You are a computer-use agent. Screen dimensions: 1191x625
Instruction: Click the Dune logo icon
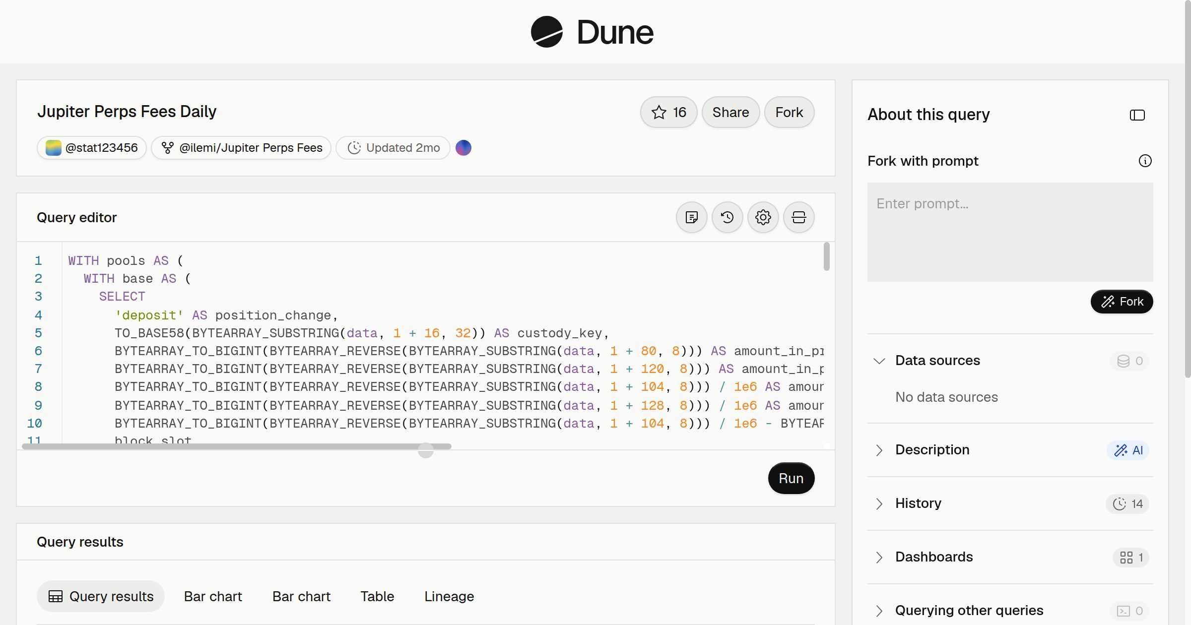[546, 32]
